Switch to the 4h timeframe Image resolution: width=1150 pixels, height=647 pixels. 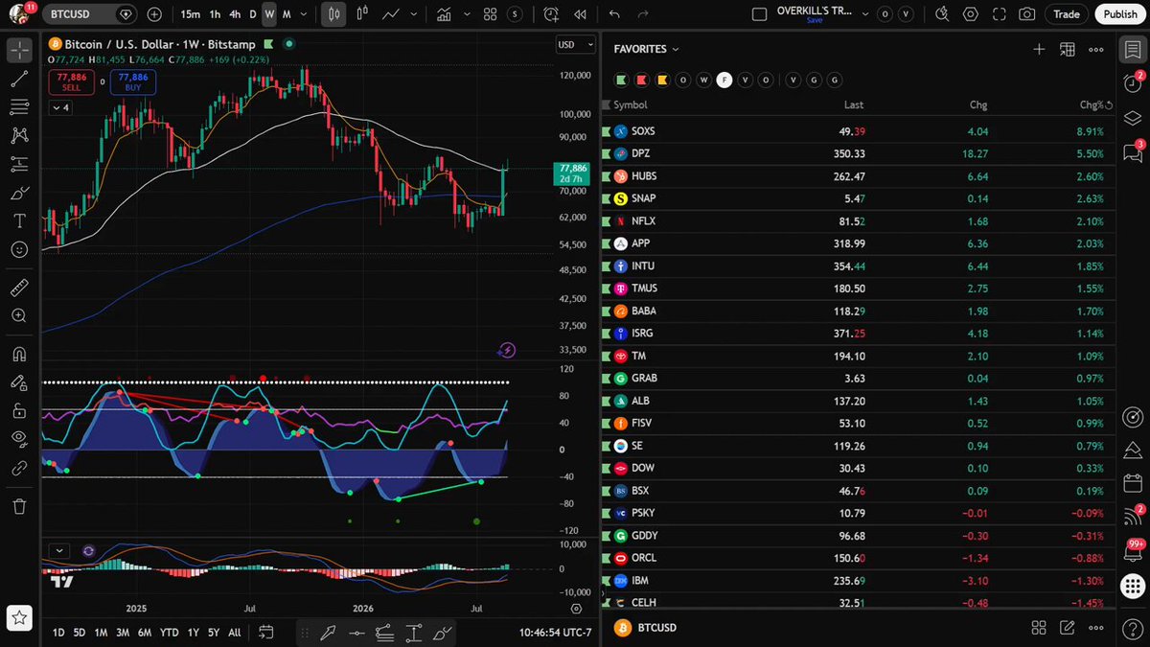235,14
